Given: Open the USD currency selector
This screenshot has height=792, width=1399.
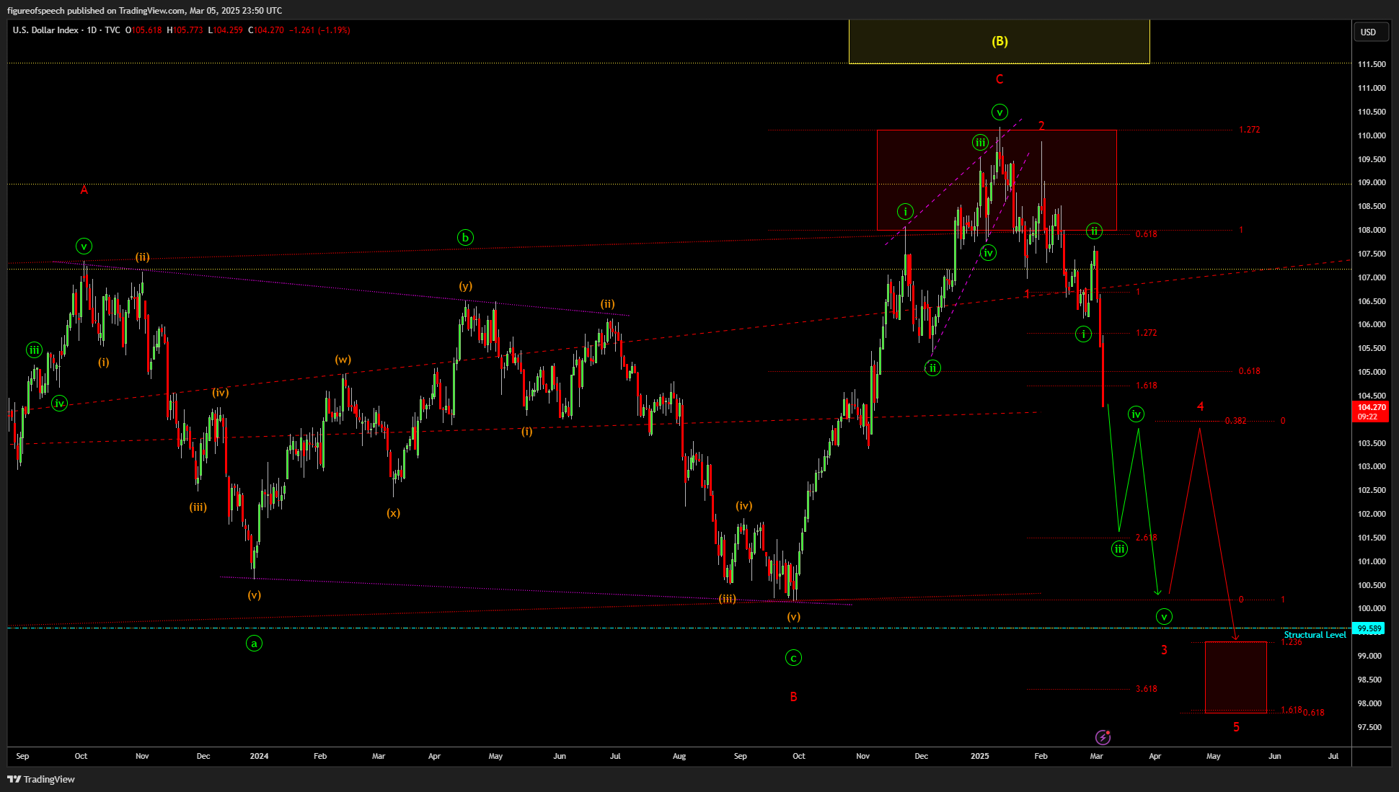Looking at the screenshot, I should coord(1369,32).
